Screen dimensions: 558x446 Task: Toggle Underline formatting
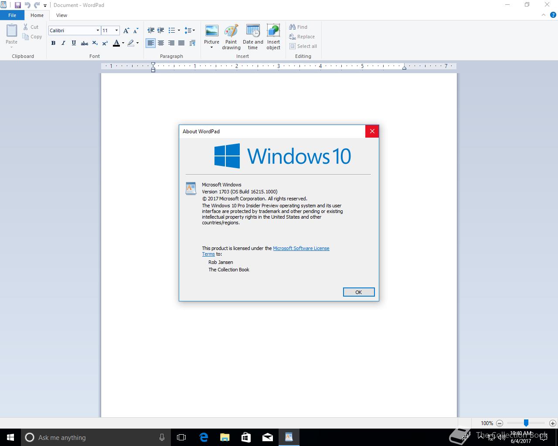click(x=74, y=43)
